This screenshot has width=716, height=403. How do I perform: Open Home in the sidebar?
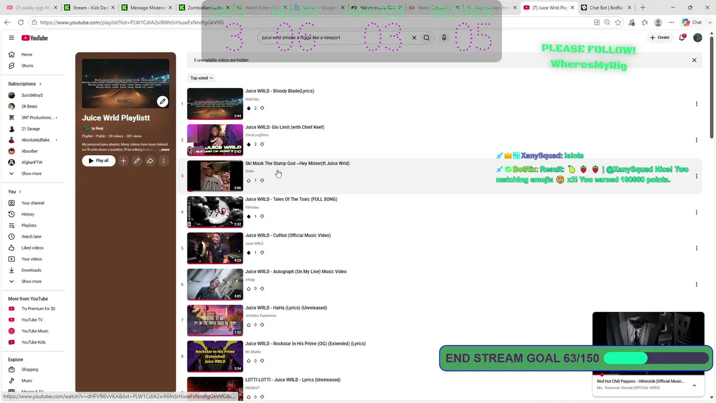click(27, 55)
